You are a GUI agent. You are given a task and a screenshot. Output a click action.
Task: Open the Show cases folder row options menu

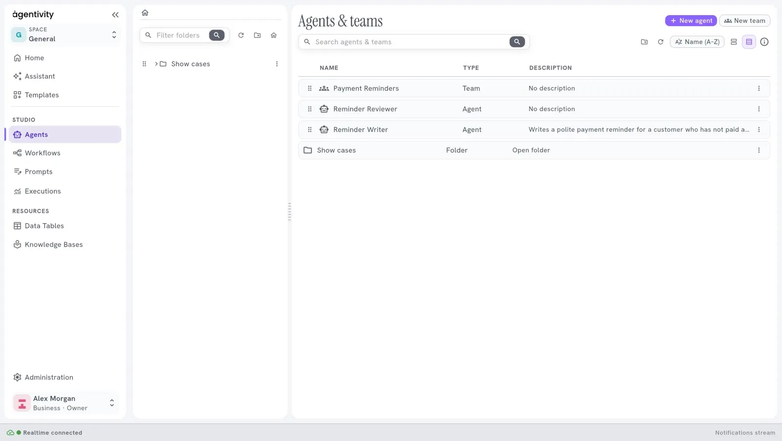coord(759,150)
